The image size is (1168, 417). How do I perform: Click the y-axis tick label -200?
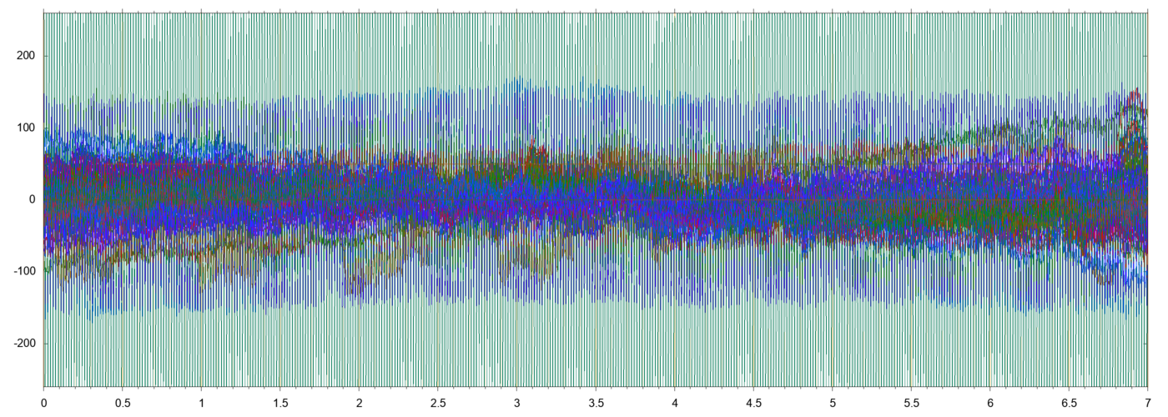(x=25, y=344)
